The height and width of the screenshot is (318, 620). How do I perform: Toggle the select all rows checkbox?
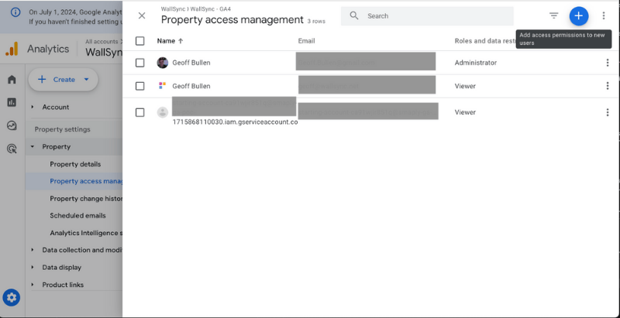[139, 41]
